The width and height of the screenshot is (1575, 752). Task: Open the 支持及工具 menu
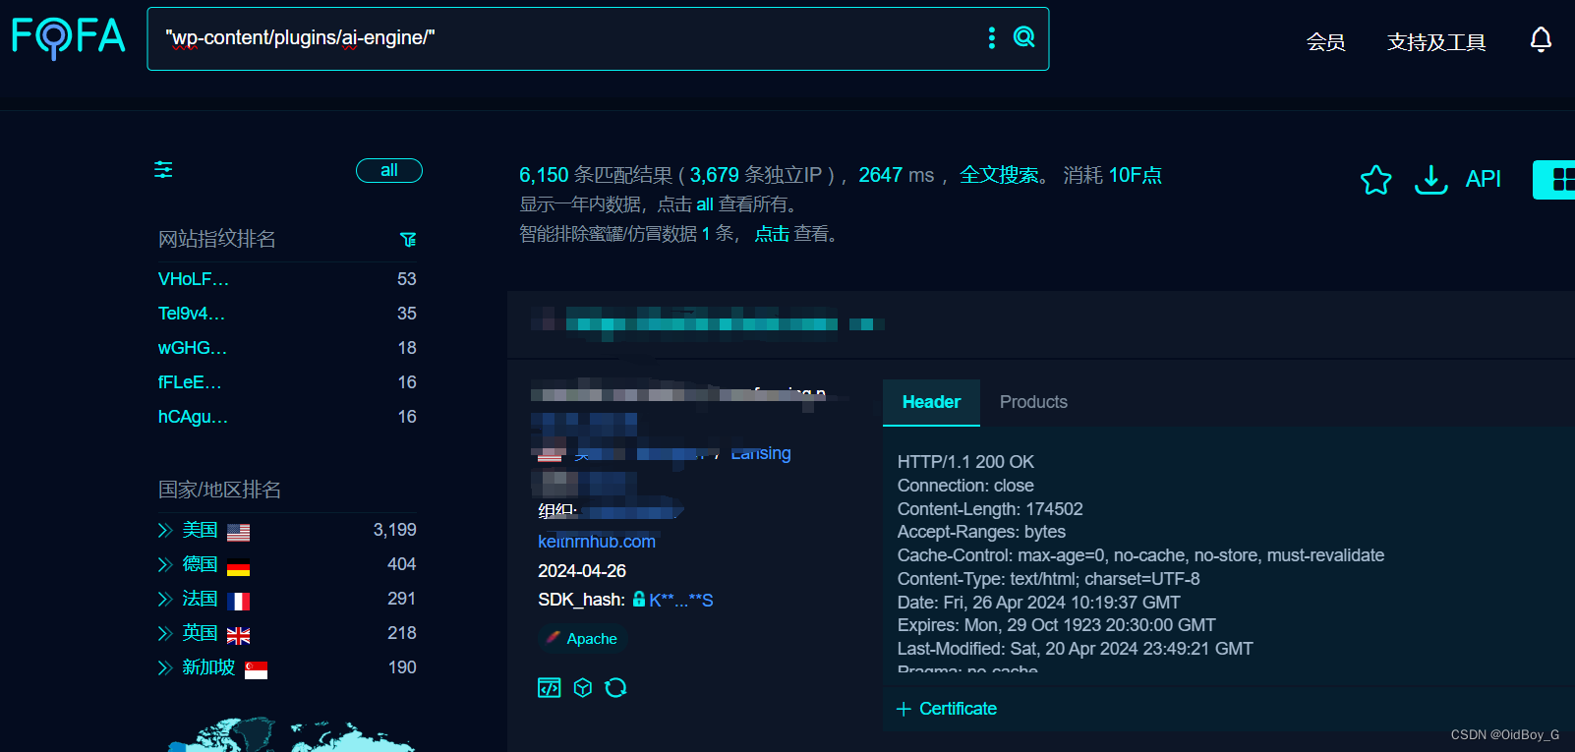(1436, 41)
